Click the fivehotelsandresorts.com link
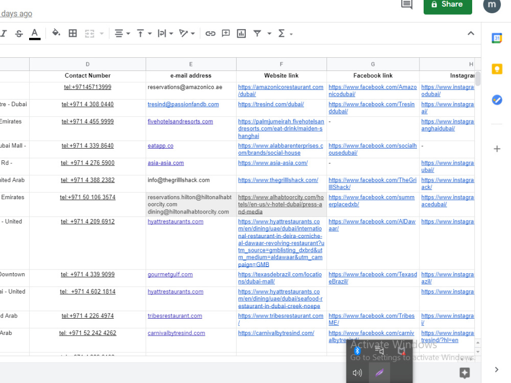511x383 pixels. pyautogui.click(x=180, y=122)
